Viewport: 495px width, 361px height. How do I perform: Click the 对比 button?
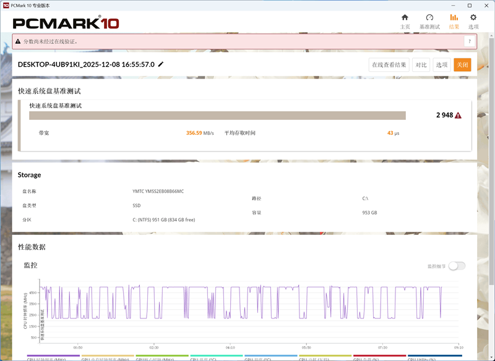tap(421, 65)
